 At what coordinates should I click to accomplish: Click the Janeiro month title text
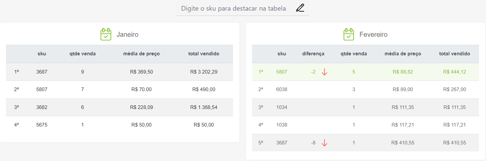pyautogui.click(x=127, y=34)
